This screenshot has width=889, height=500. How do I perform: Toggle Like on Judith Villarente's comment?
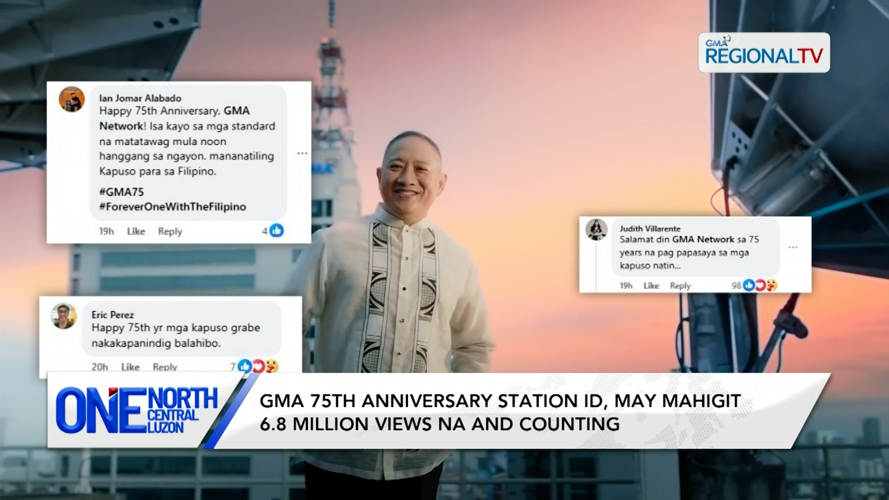click(652, 286)
